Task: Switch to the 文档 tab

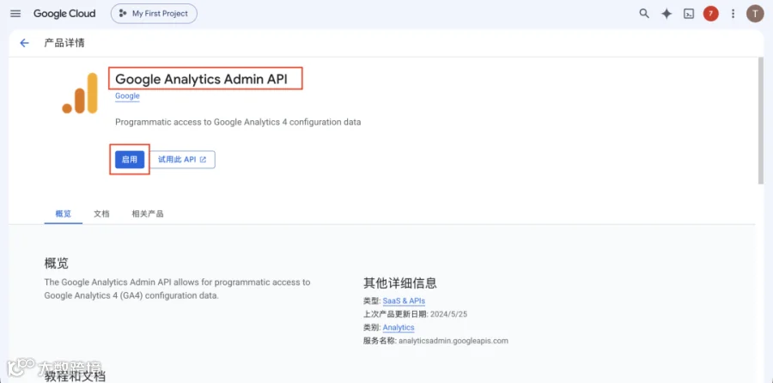Action: (x=101, y=214)
